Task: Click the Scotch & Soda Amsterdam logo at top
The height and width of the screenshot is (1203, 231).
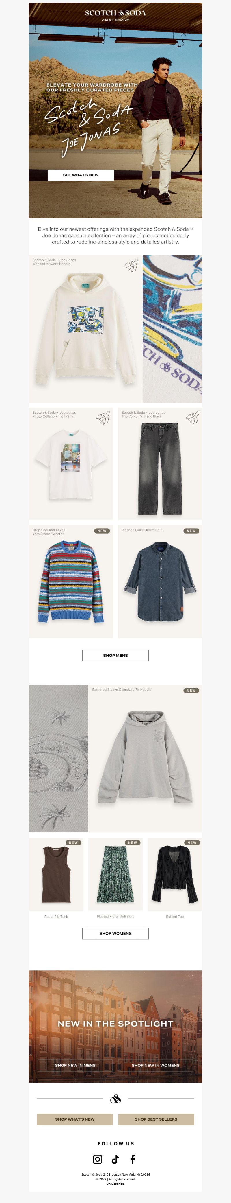Action: 115,15
